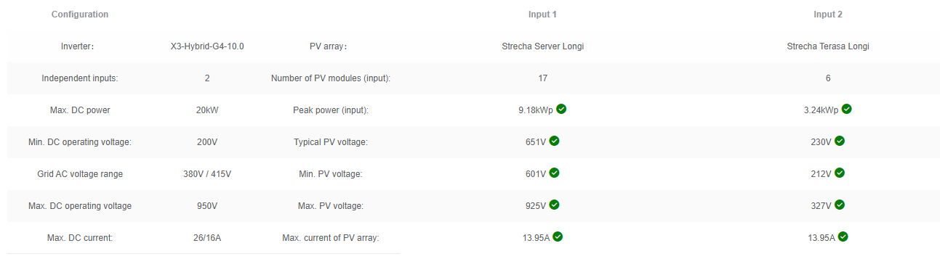
Task: Click green check next to 230V
Action: (x=840, y=141)
